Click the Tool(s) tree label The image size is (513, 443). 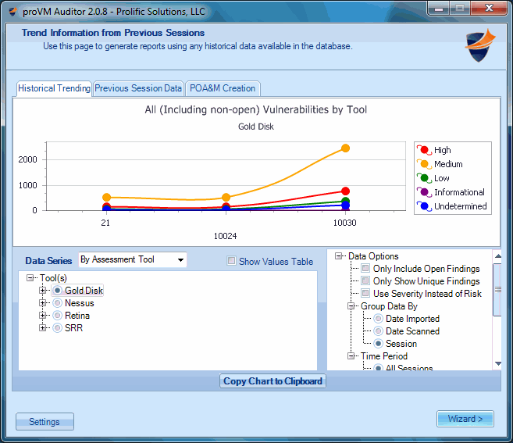tap(53, 278)
